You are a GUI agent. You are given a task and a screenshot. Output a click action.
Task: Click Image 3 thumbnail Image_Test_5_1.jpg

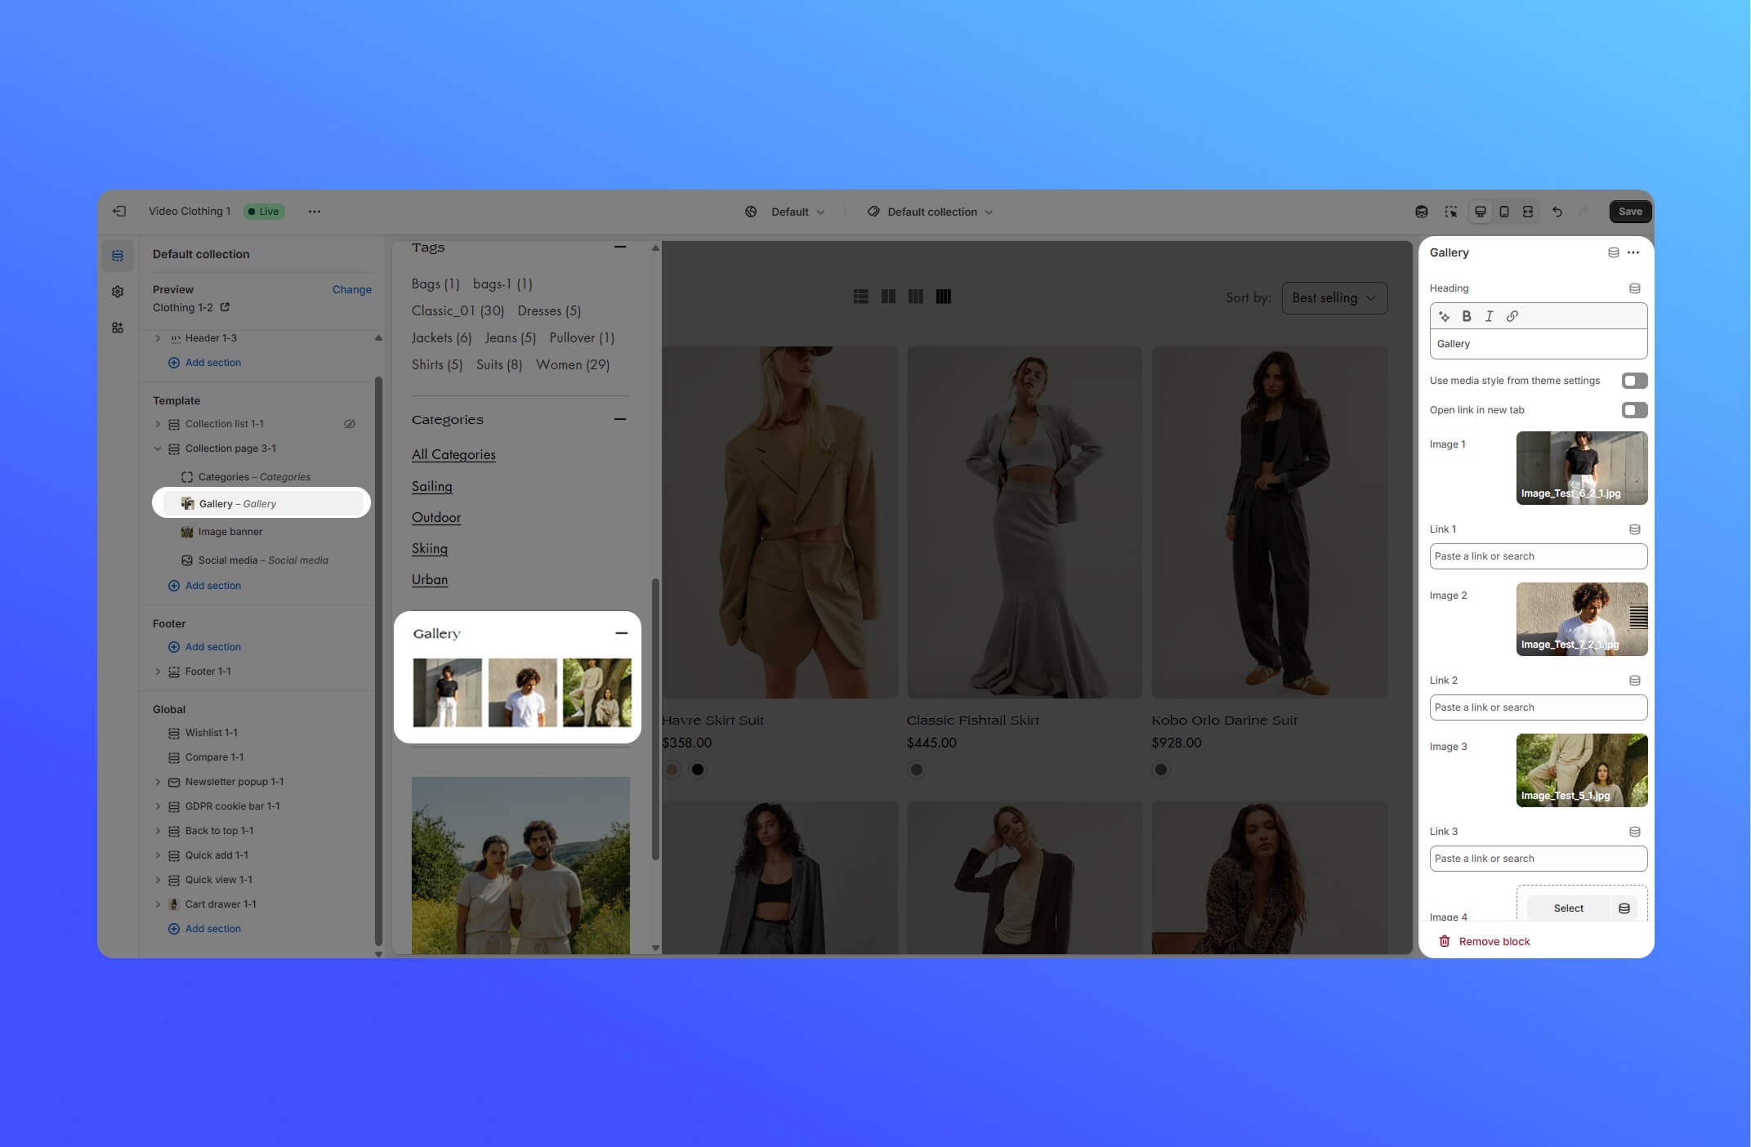point(1581,770)
